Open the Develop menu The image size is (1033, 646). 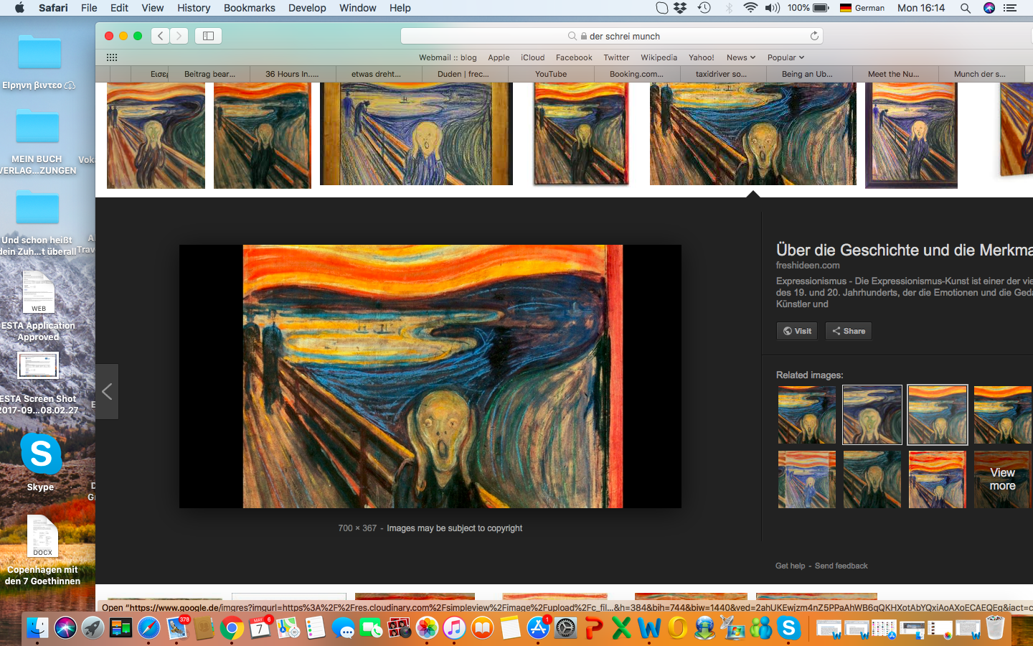tap(307, 8)
